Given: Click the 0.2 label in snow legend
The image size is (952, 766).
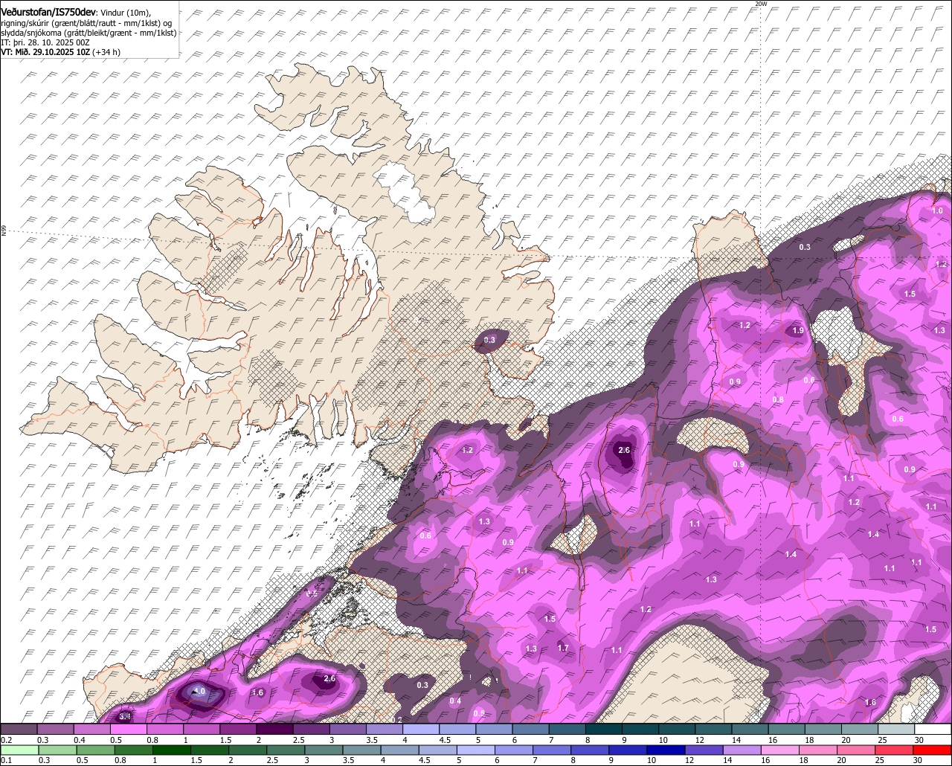Looking at the screenshot, I should [x=7, y=740].
